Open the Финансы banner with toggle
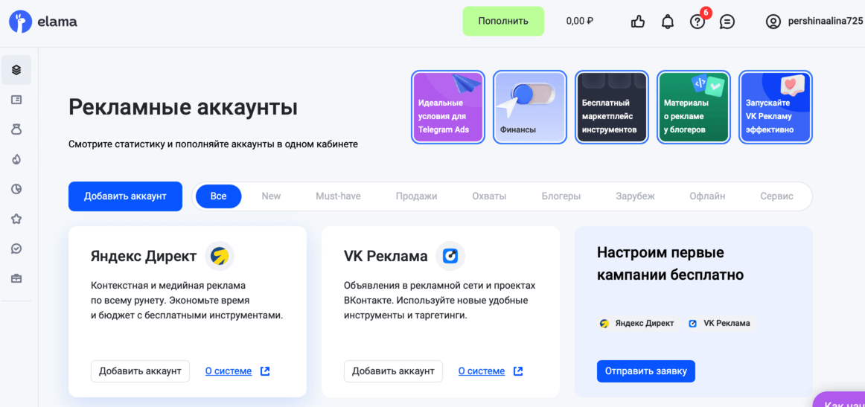Image resolution: width=865 pixels, height=407 pixels. tap(530, 107)
